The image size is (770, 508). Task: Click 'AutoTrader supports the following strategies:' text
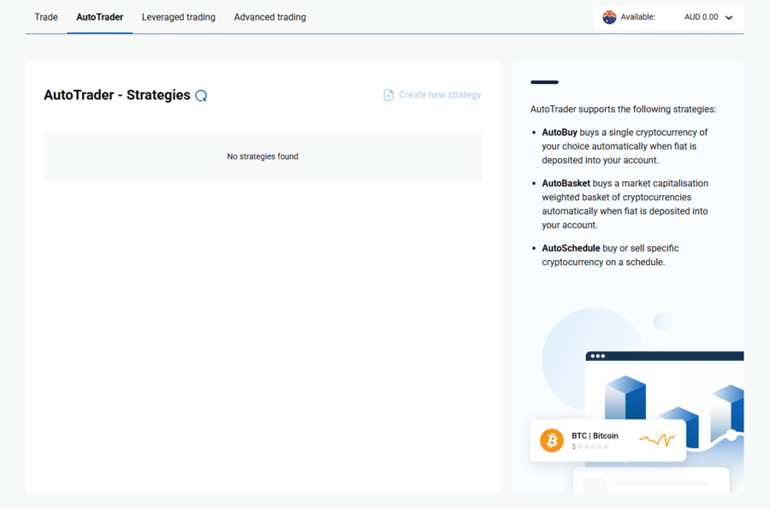coord(623,109)
